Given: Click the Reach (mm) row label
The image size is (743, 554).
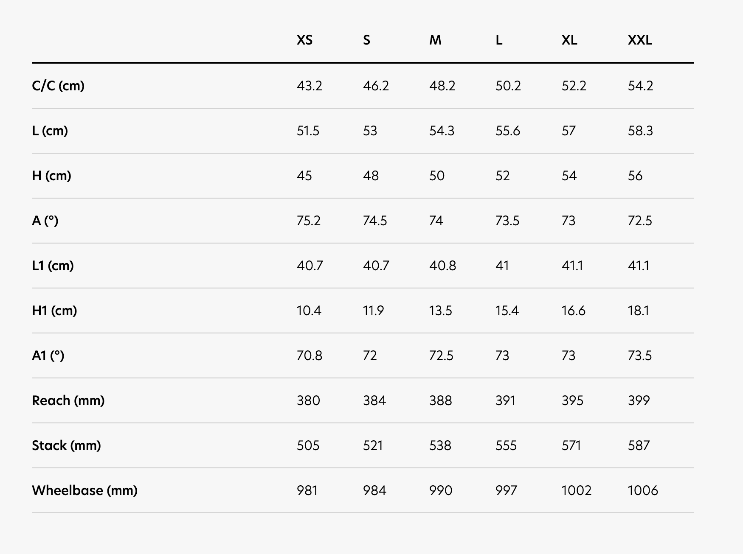Looking at the screenshot, I should click(x=68, y=400).
